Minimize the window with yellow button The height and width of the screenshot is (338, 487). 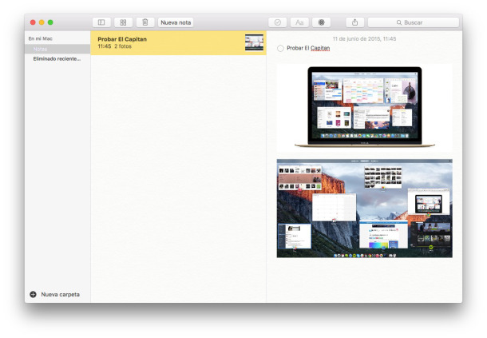click(42, 22)
